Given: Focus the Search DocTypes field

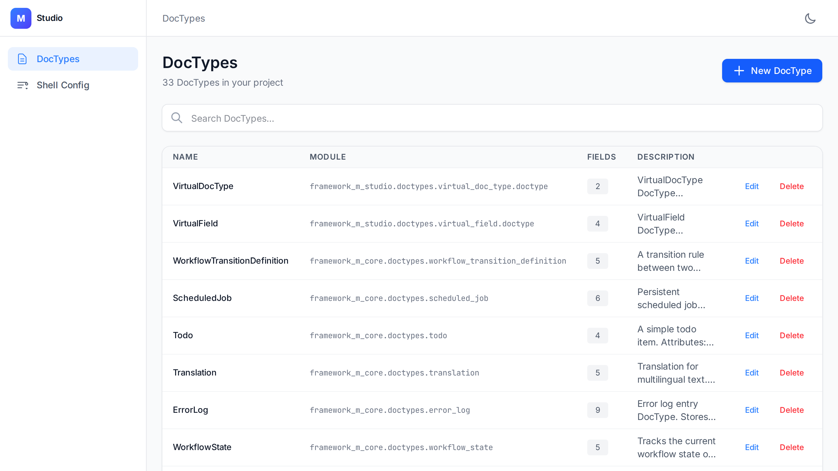Looking at the screenshot, I should coord(492,118).
